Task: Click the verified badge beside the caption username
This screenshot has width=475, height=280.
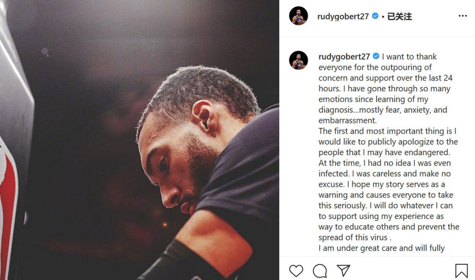Action: click(376, 56)
